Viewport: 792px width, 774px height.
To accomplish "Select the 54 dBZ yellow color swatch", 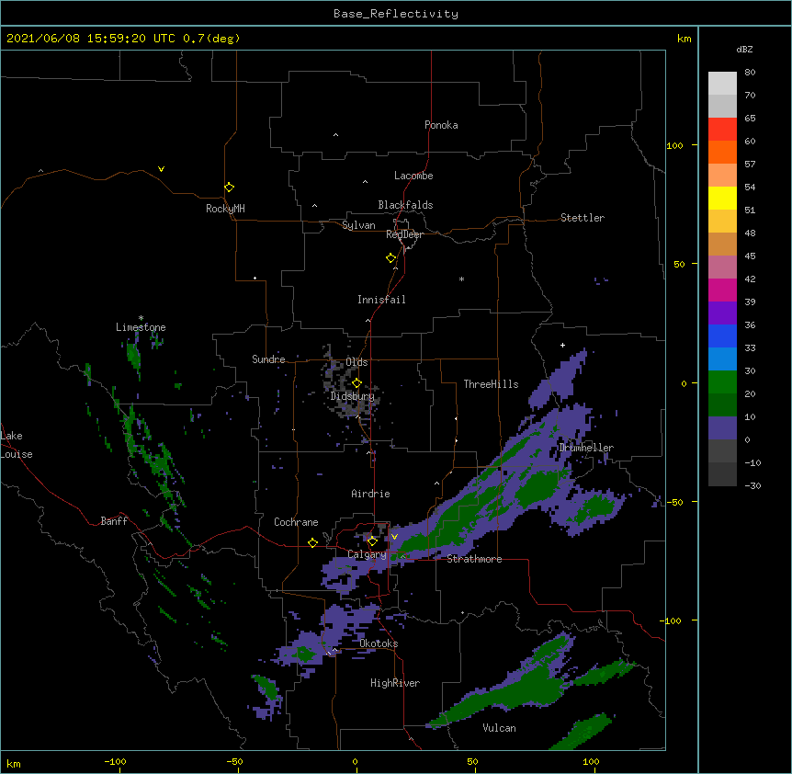I will click(x=722, y=198).
